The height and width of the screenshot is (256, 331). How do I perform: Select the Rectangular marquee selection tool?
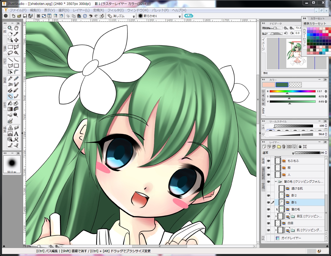pyautogui.click(x=10, y=47)
